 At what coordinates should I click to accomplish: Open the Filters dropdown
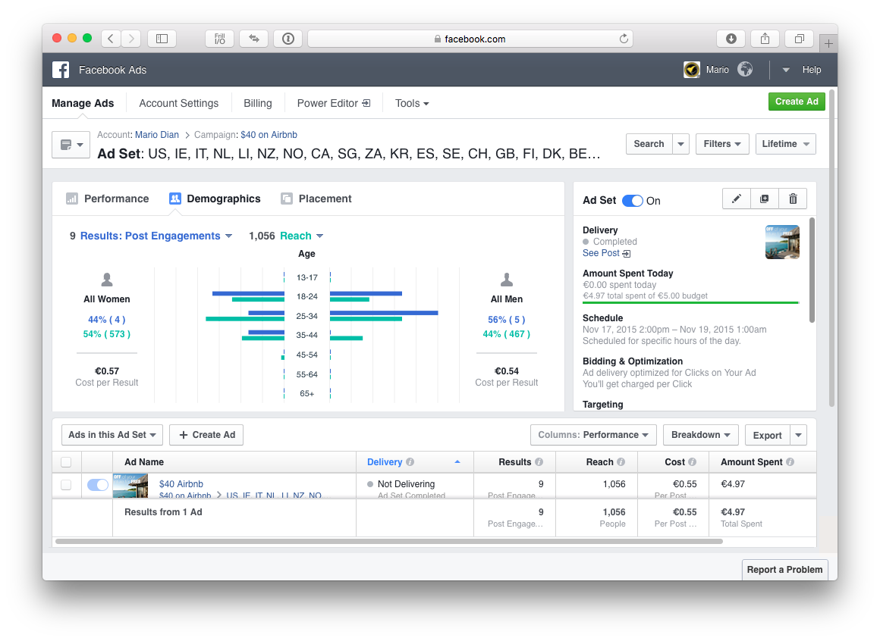point(722,144)
